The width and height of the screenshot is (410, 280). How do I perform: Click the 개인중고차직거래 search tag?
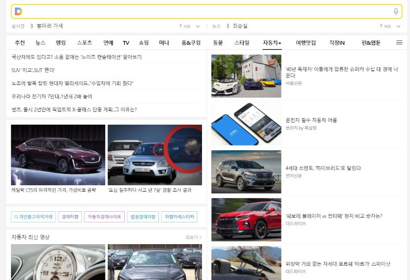coord(33,217)
